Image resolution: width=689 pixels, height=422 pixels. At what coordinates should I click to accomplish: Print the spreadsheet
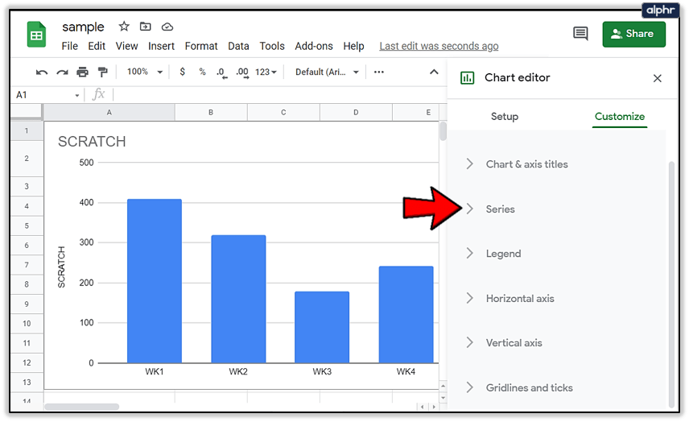click(83, 72)
